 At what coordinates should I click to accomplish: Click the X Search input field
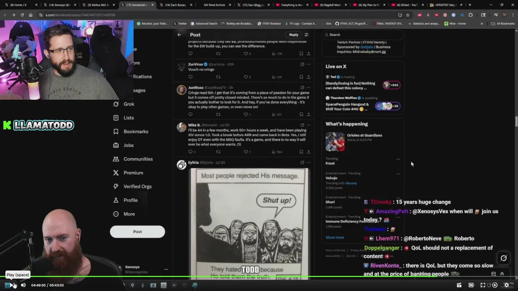pyautogui.click(x=363, y=35)
